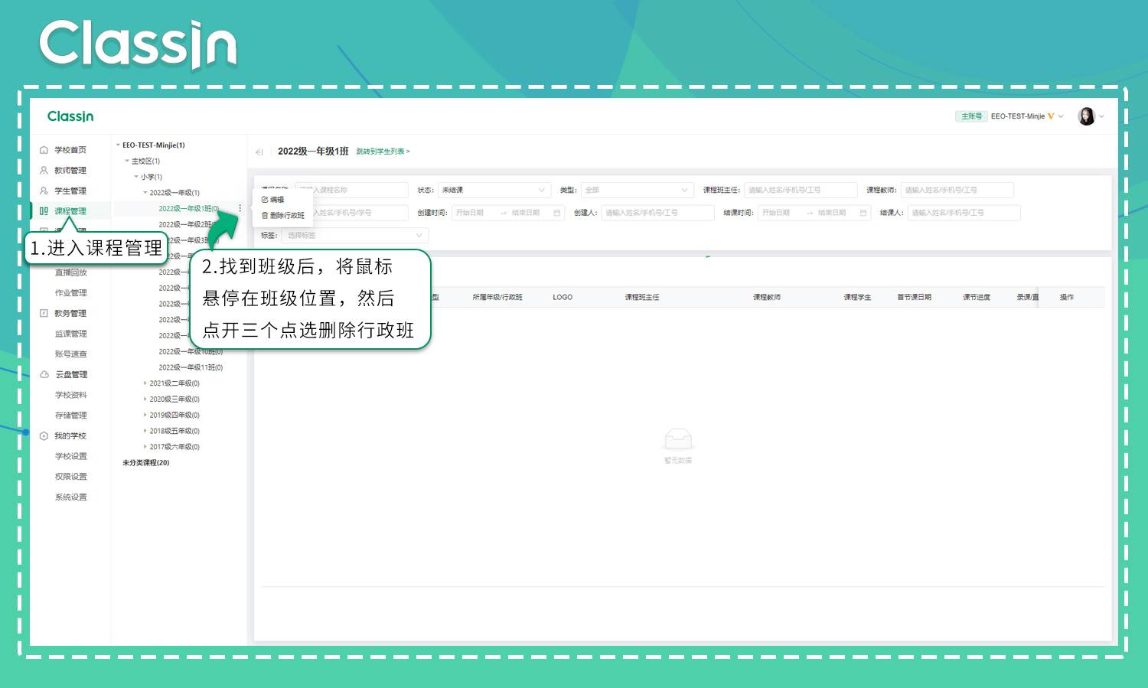Open 直播回放 in the sidebar

pyautogui.click(x=71, y=272)
